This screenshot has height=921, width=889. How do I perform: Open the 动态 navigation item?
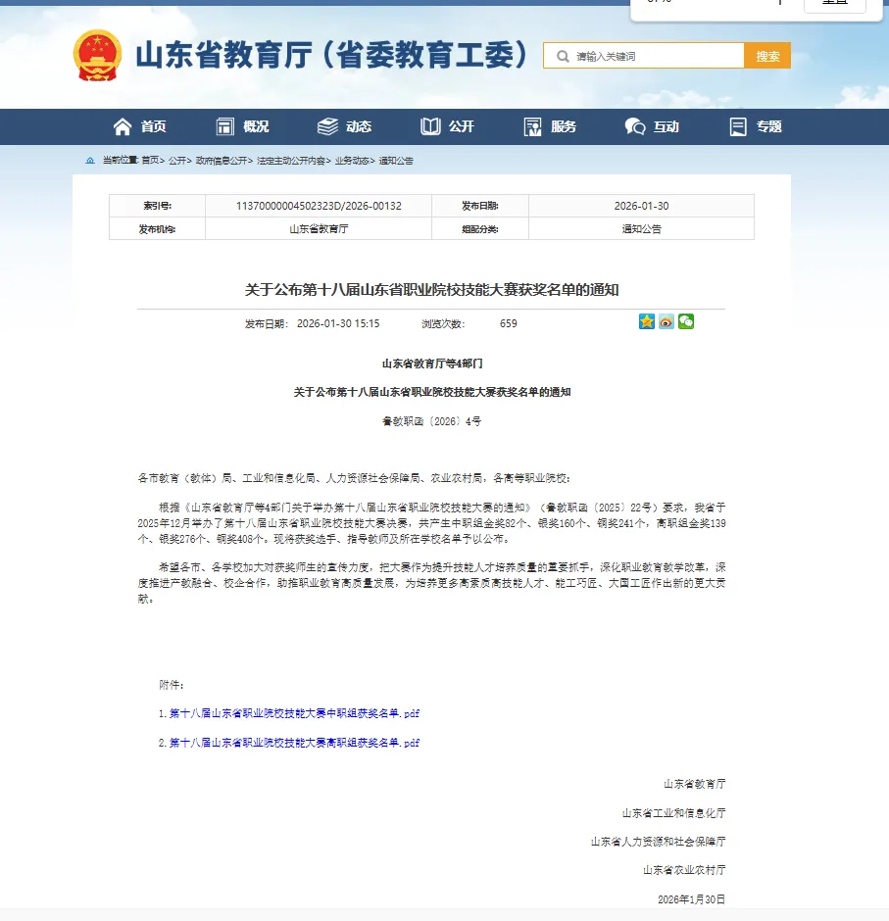click(x=344, y=126)
